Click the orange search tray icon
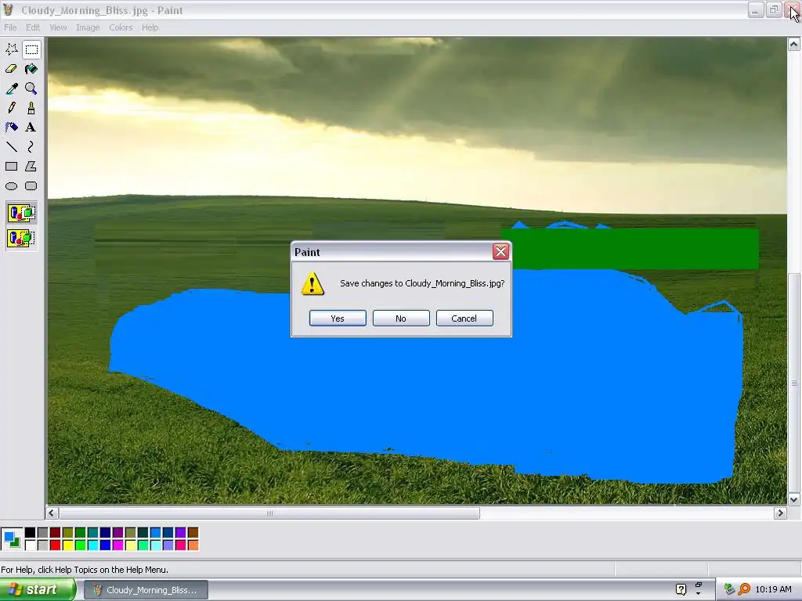The image size is (802, 601). point(744,589)
